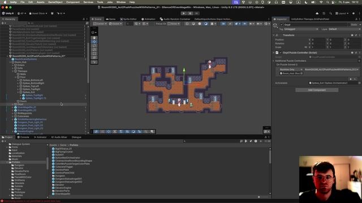Open Transform component context menu (three dots)
This screenshot has height=203, width=362.
[x=360, y=35]
